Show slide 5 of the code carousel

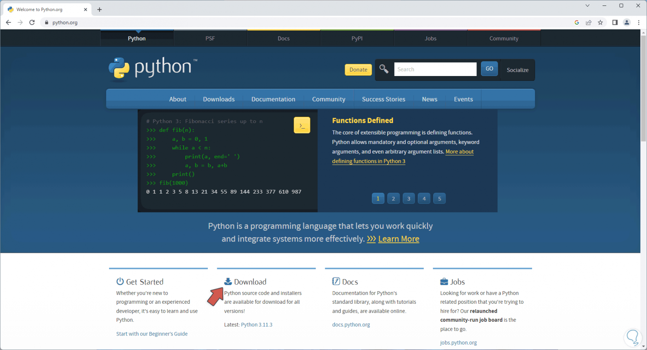(x=440, y=198)
